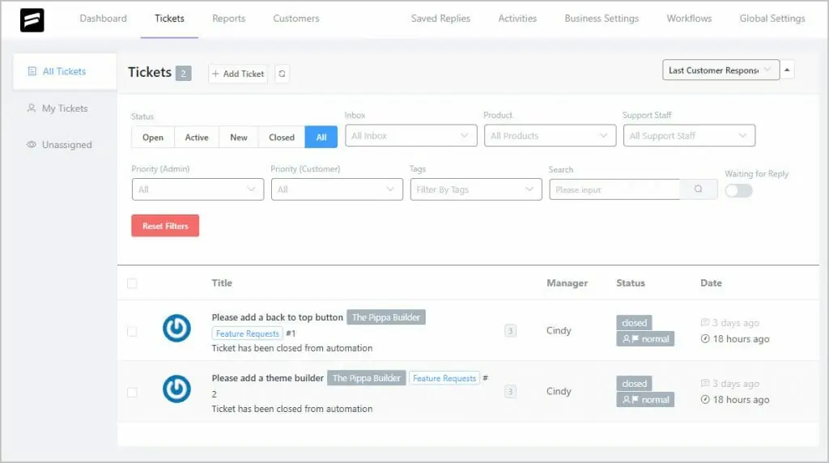Open the All Products dropdown
This screenshot has height=463, width=829.
(550, 135)
